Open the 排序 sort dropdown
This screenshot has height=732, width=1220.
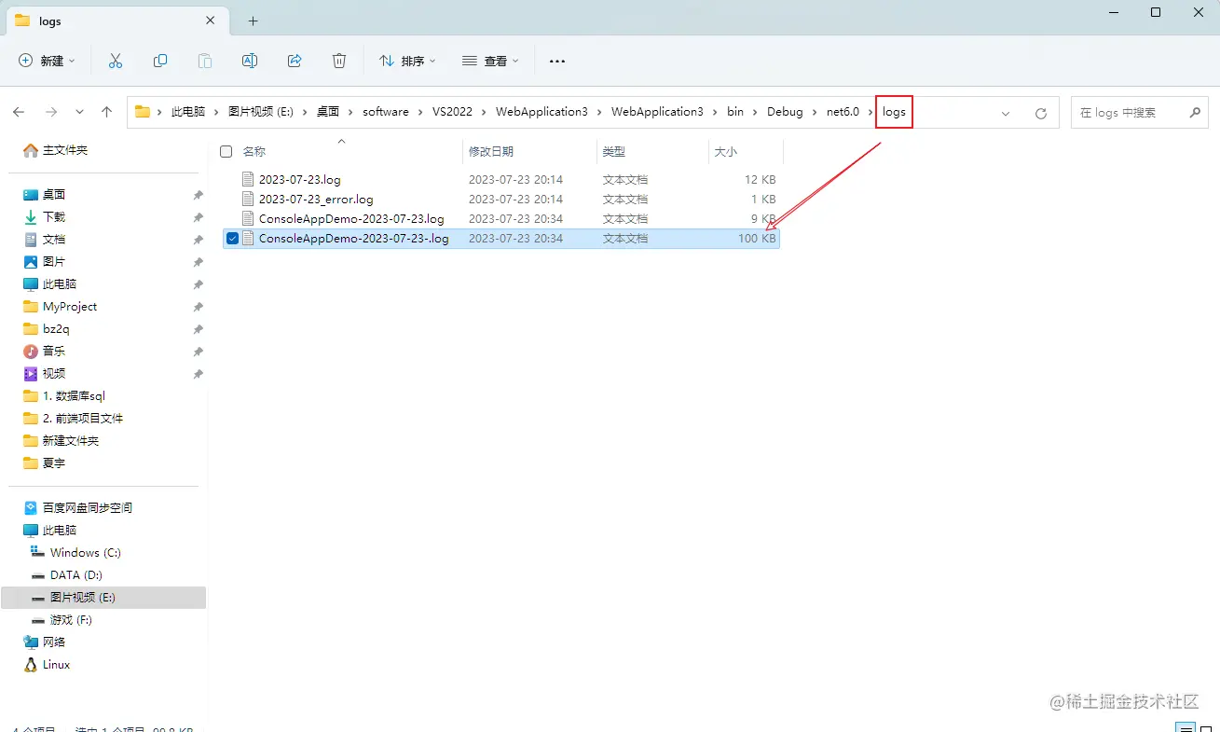pos(407,61)
